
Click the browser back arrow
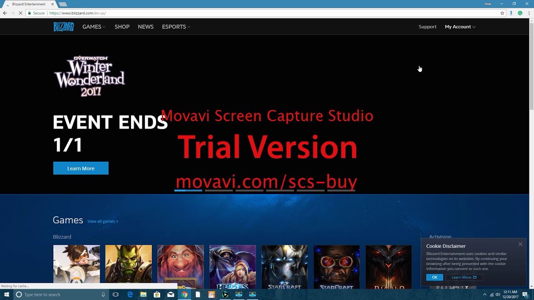(x=5, y=13)
